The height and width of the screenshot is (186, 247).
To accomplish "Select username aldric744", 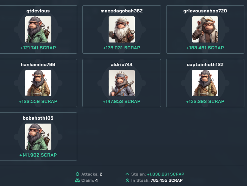I will pyautogui.click(x=122, y=64).
